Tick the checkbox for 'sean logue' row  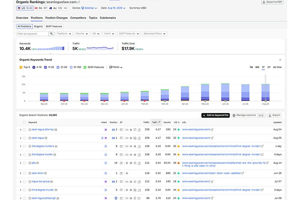(x=24, y=138)
